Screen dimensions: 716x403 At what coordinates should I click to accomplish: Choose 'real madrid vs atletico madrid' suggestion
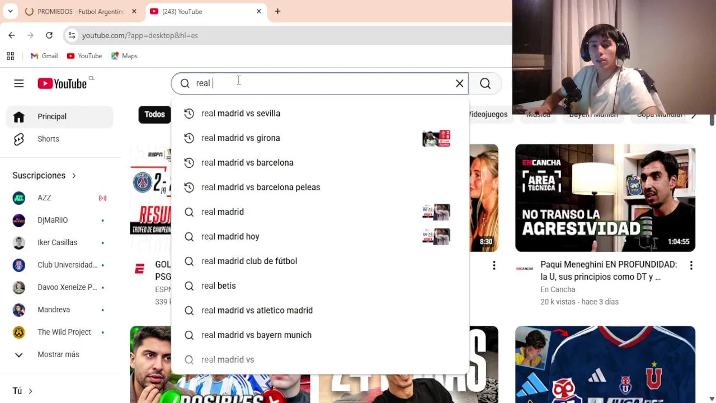(x=319, y=310)
